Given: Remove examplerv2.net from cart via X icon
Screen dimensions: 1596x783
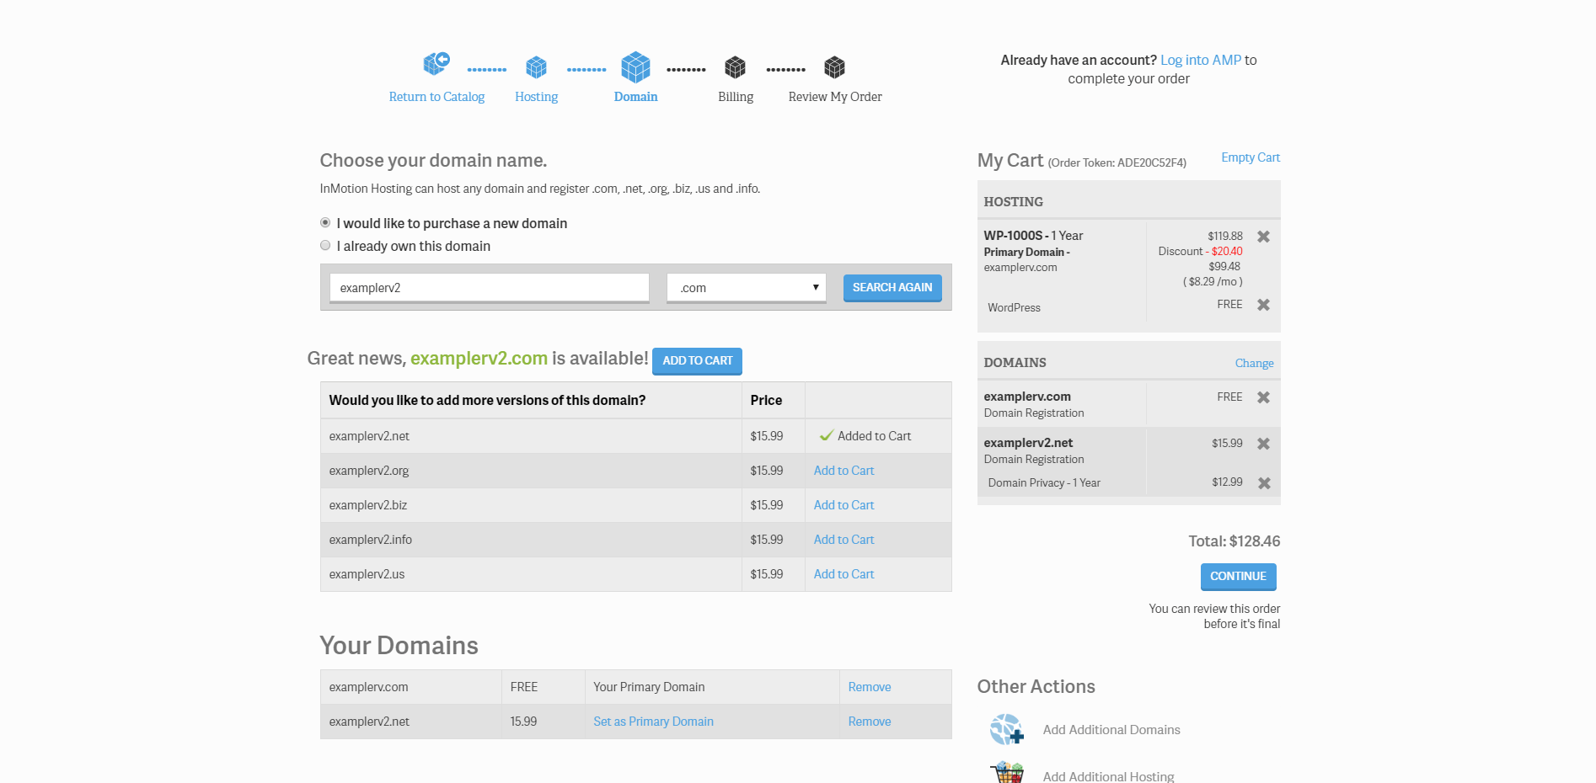Looking at the screenshot, I should point(1263,444).
